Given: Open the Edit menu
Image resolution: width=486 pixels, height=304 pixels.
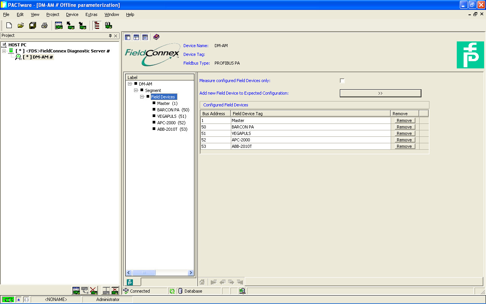Looking at the screenshot, I should pos(20,14).
